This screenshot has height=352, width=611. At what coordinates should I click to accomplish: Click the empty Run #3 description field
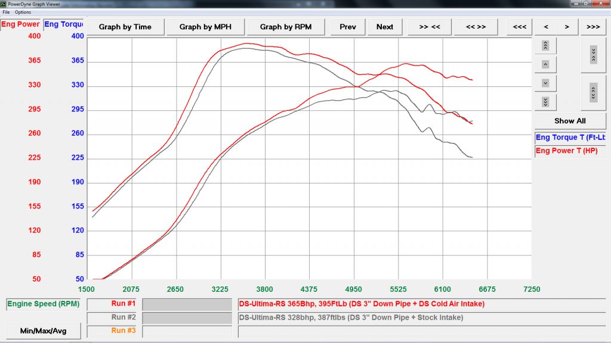[422, 331]
